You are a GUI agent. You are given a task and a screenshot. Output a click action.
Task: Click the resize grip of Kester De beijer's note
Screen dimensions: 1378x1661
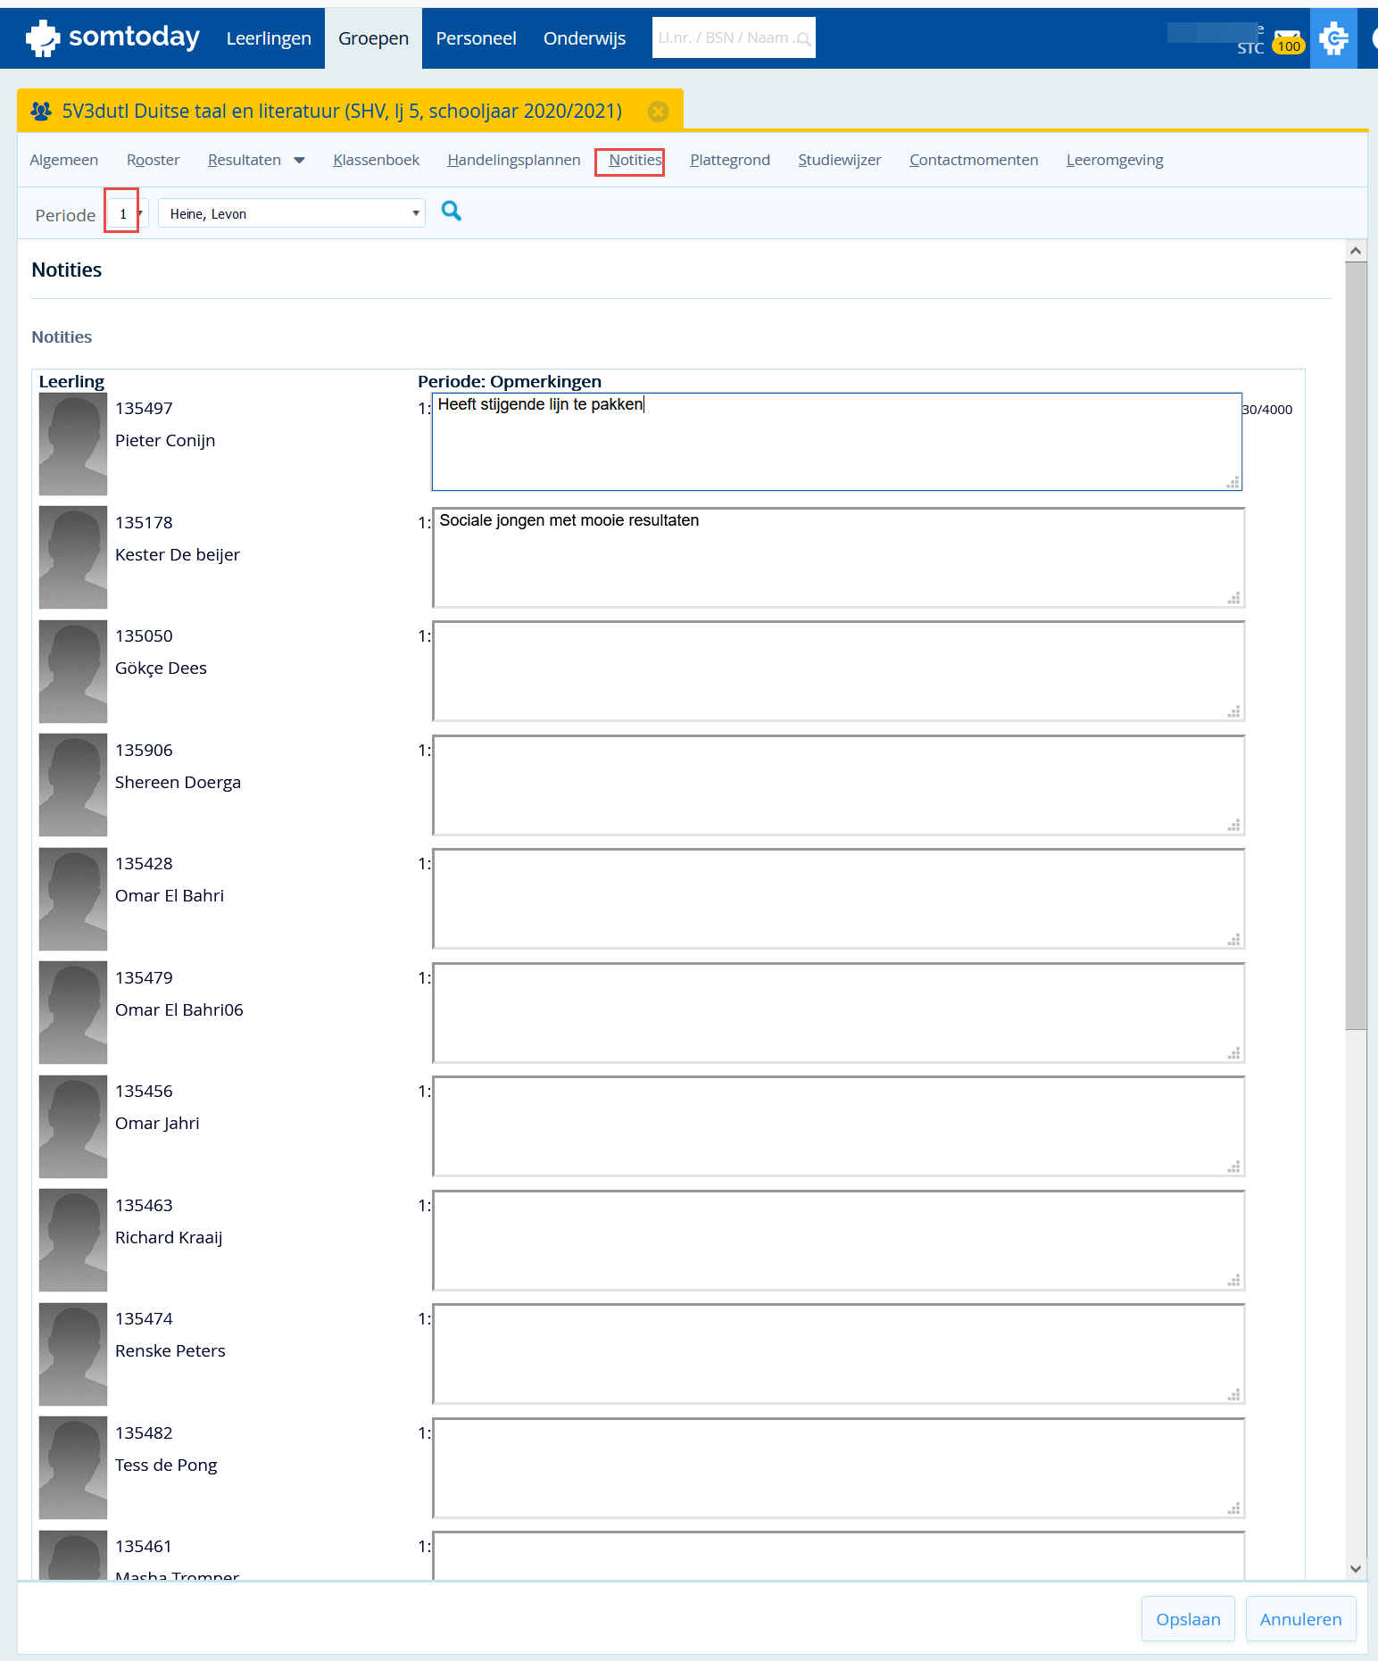(x=1234, y=598)
